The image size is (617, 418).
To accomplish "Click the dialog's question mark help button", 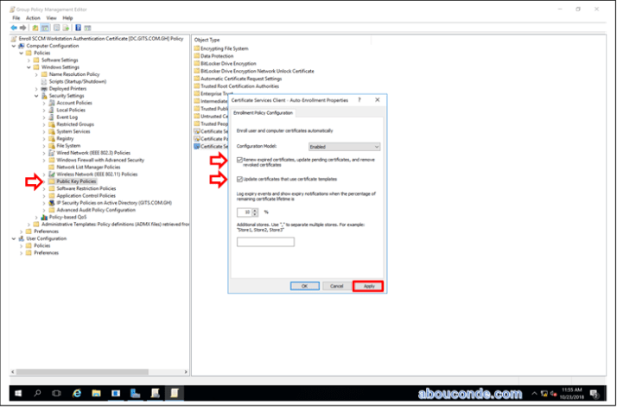I will pyautogui.click(x=359, y=100).
